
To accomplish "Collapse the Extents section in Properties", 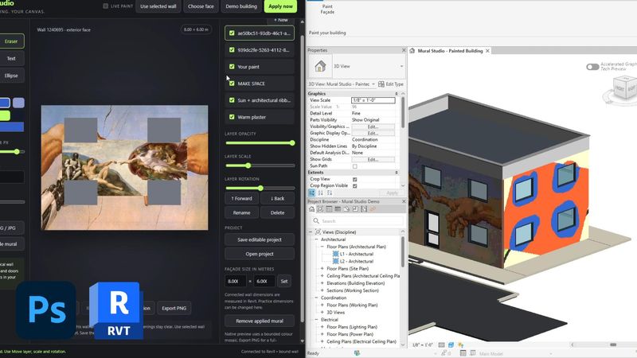I will (397, 173).
